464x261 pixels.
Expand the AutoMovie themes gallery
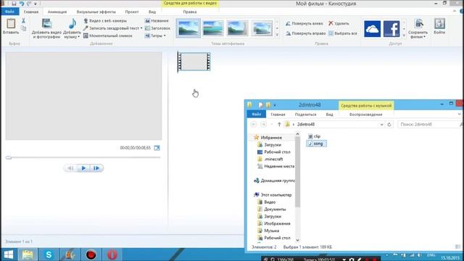(x=277, y=35)
